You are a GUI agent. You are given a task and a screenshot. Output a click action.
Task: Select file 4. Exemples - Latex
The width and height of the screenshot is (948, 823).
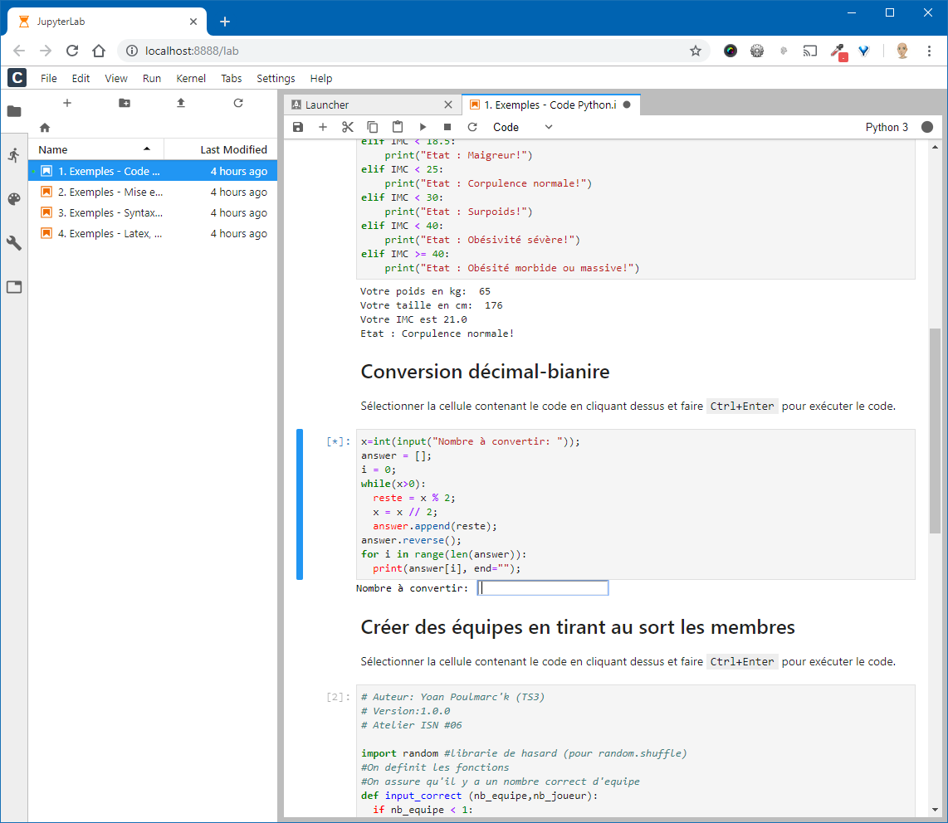(x=153, y=233)
